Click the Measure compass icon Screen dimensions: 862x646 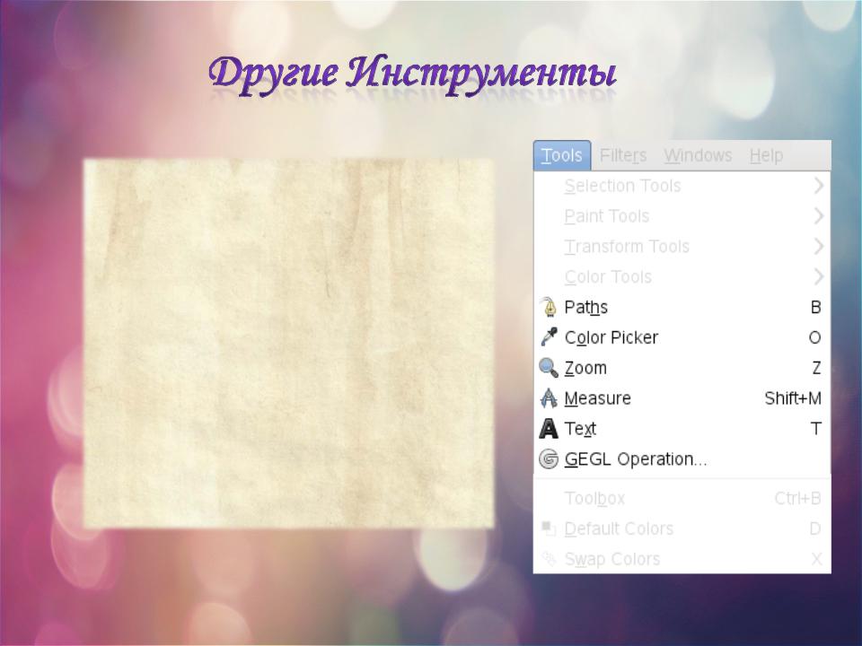click(x=548, y=397)
